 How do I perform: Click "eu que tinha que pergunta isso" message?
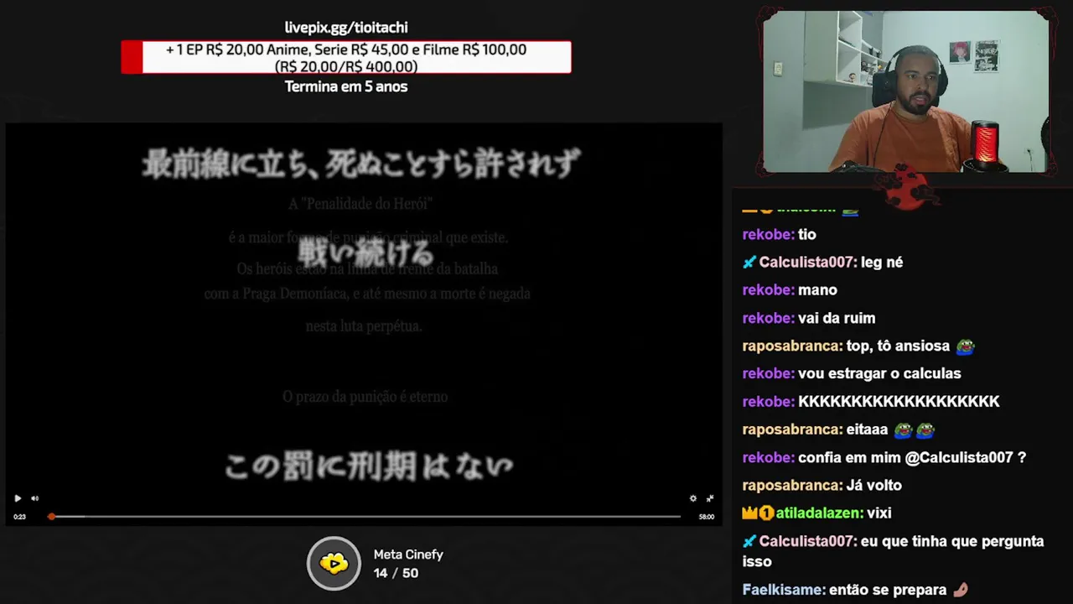[x=893, y=551]
